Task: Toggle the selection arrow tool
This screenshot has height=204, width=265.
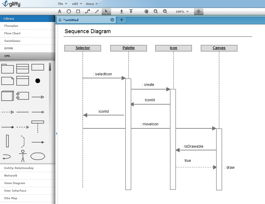Action: [x=106, y=11]
